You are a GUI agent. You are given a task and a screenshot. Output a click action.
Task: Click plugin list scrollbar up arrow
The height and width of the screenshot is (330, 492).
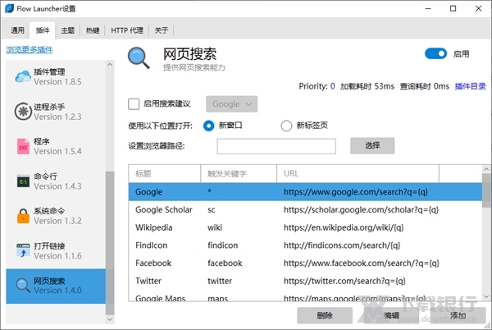(110, 65)
